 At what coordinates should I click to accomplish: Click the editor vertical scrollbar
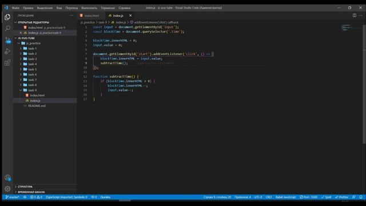(x=364, y=84)
